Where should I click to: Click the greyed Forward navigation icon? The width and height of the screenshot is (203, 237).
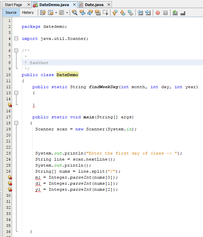(62, 13)
